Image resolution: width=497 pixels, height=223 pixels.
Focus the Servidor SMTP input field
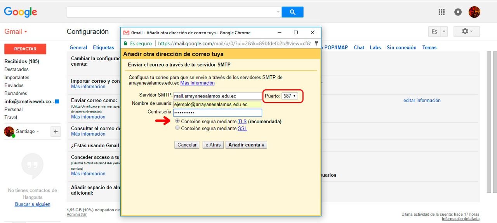click(217, 96)
